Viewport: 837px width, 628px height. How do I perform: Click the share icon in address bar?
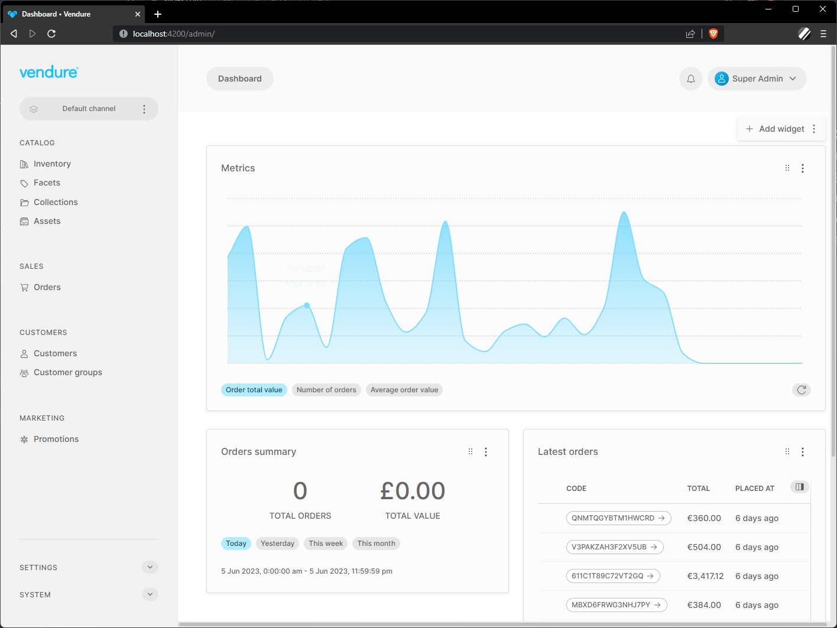point(690,34)
